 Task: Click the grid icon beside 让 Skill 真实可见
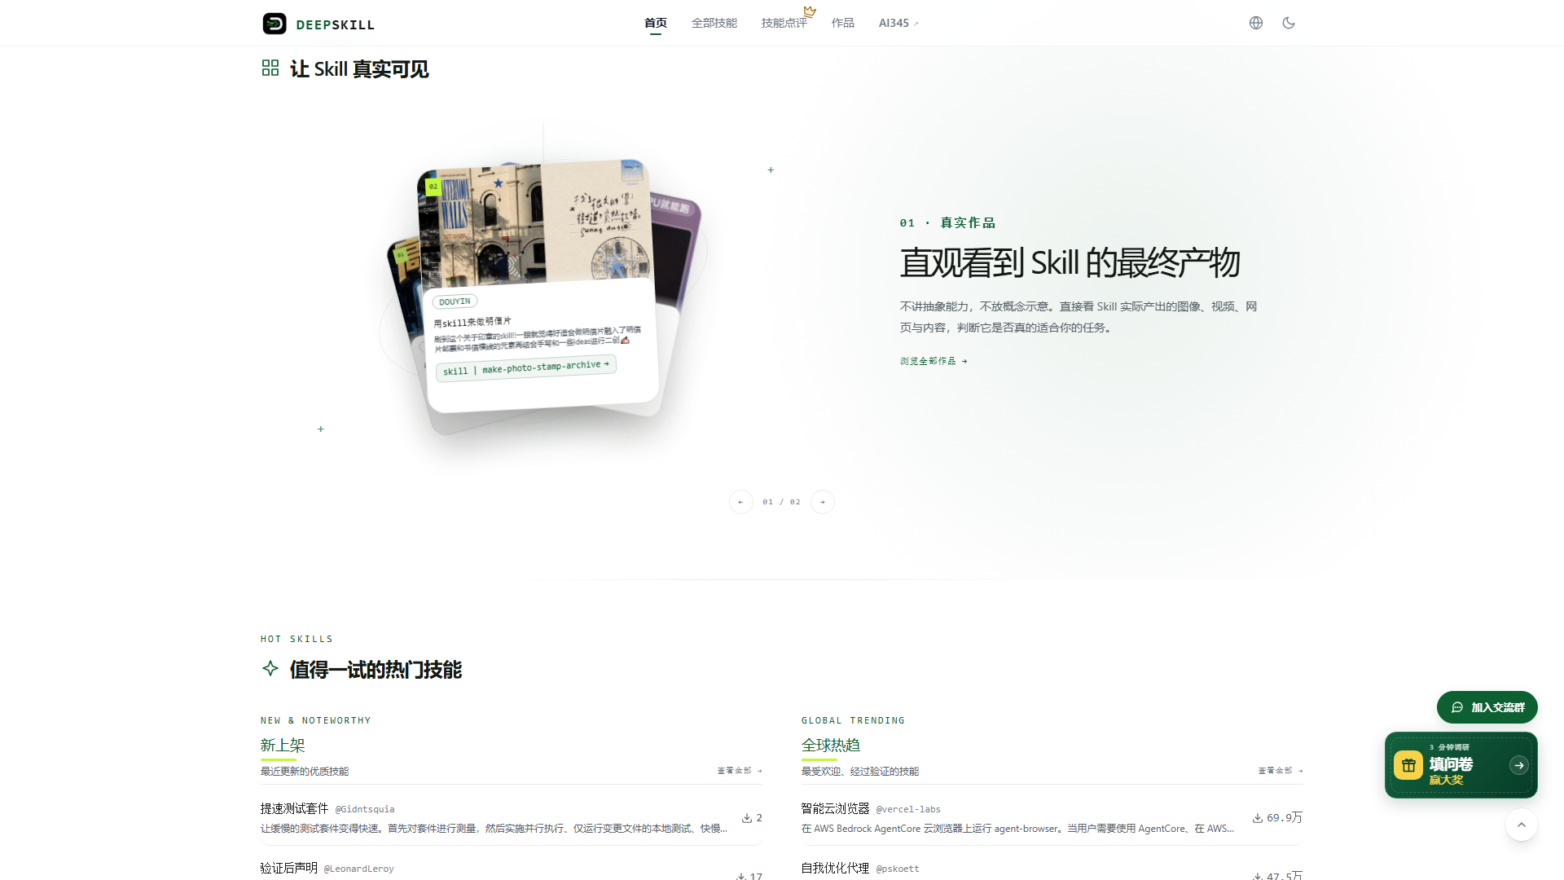(x=270, y=68)
